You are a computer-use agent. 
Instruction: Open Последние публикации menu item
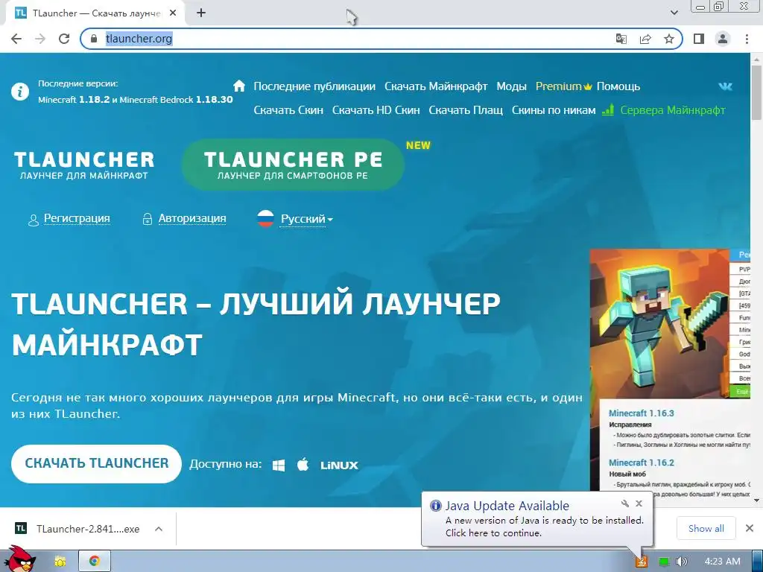314,86
